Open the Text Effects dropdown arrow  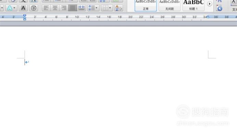pos(14,8)
